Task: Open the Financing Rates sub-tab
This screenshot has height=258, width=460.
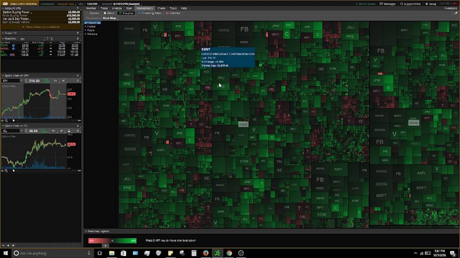Action: pos(149,13)
